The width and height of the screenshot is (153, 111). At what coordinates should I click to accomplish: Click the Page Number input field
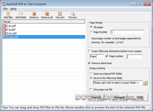[127, 32]
